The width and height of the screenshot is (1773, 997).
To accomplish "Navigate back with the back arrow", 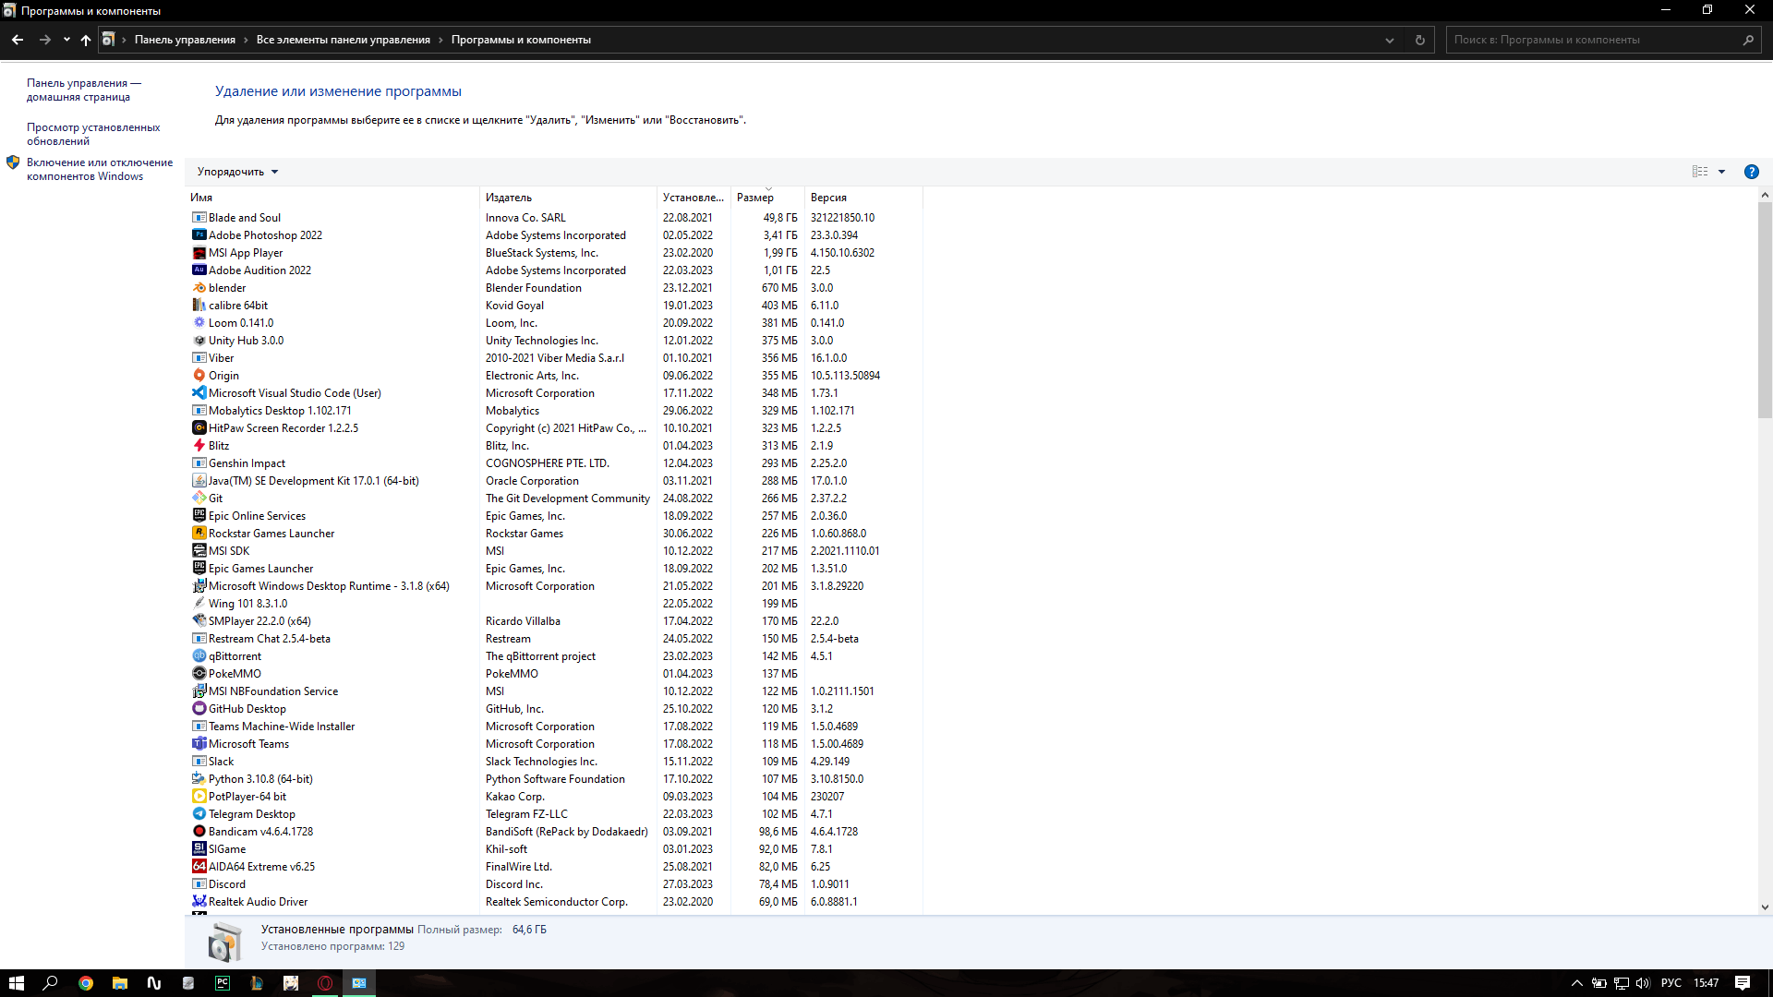I will click(18, 40).
